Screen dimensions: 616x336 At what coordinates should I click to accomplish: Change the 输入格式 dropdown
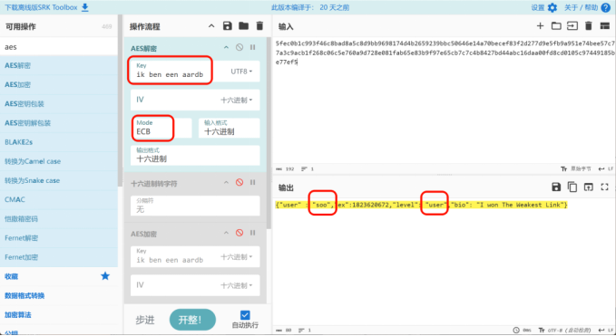pos(229,128)
